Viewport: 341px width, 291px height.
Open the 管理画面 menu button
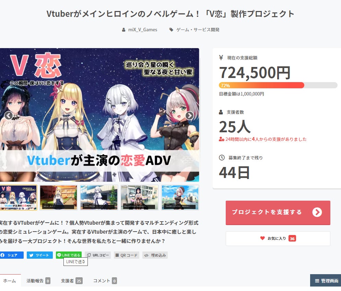click(326, 281)
